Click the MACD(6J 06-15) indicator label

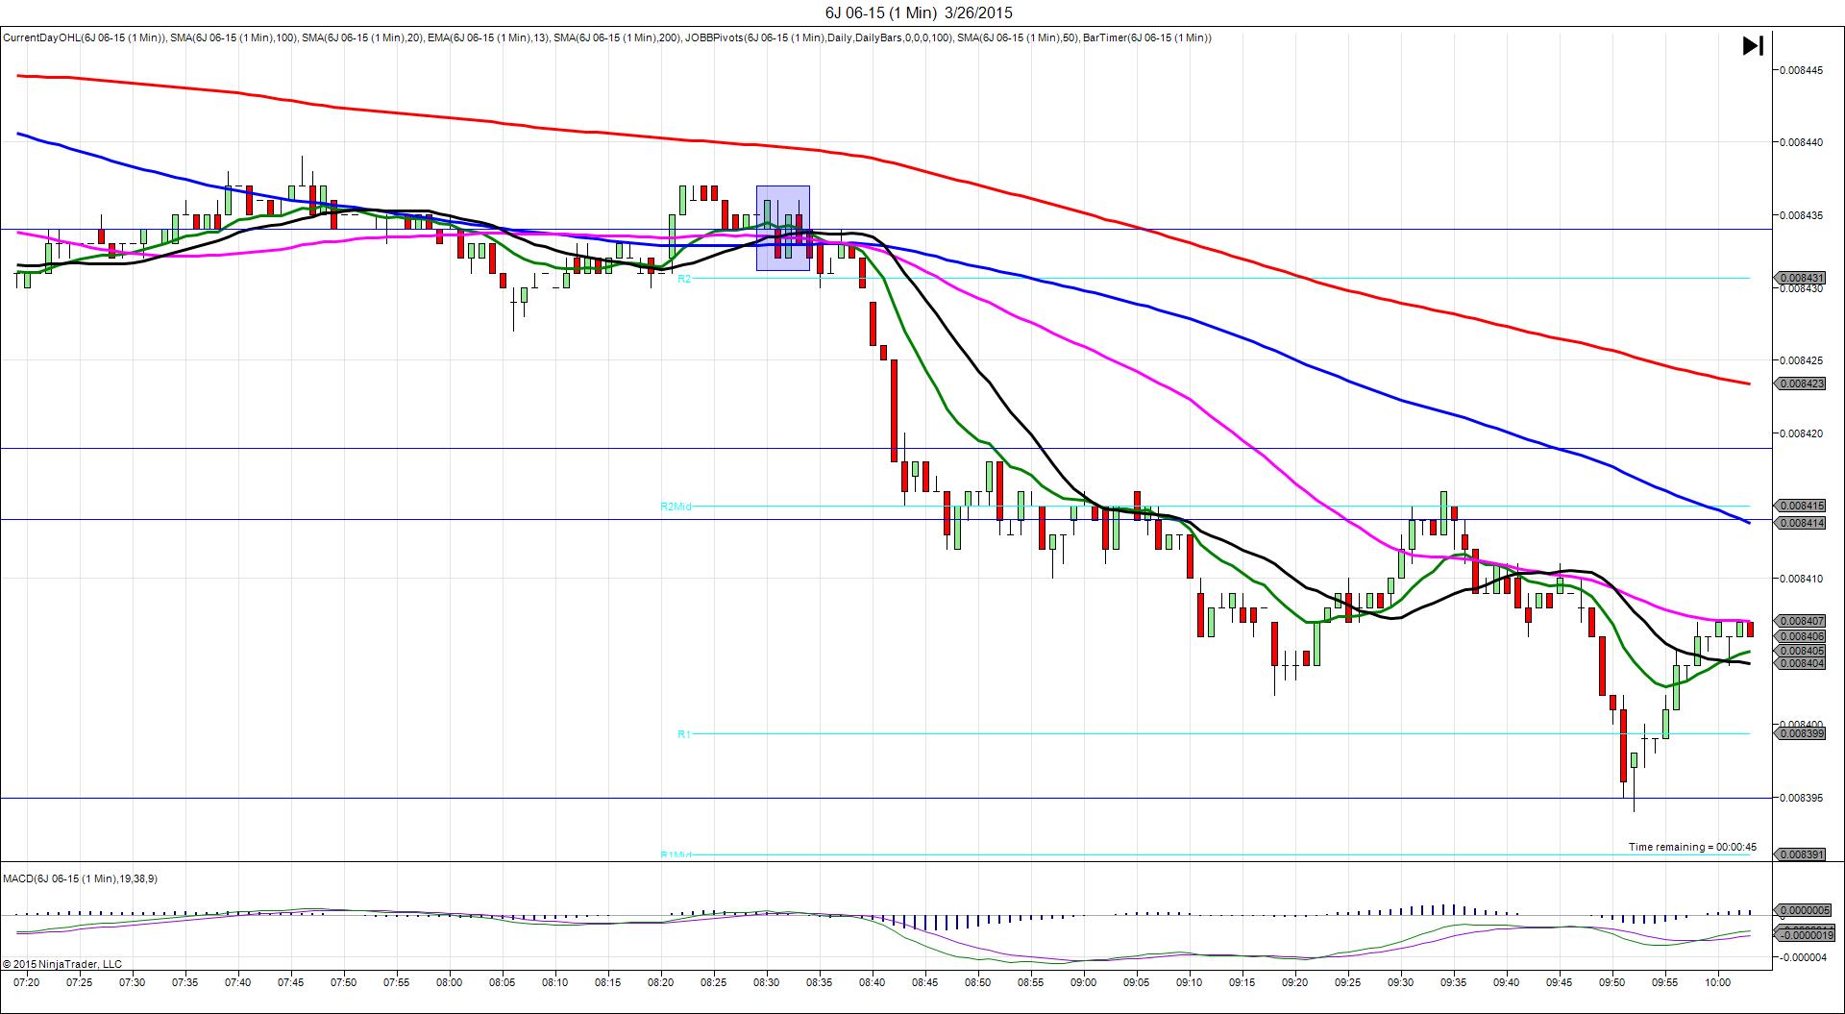[80, 878]
